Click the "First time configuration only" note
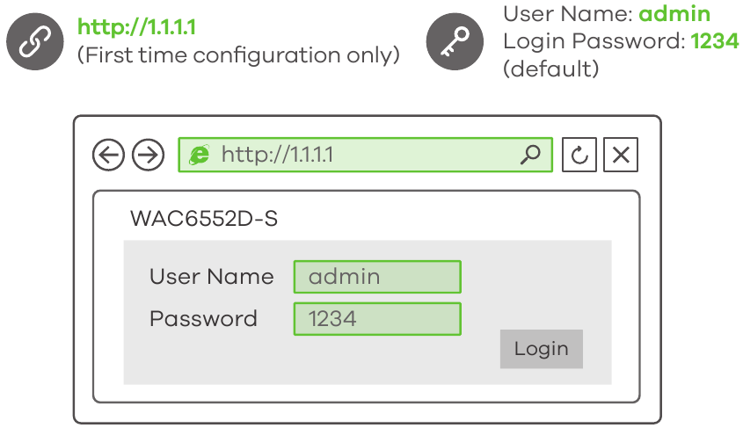The image size is (743, 428). click(x=238, y=54)
